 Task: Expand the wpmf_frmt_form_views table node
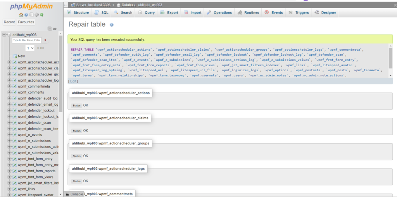[x=9, y=177]
